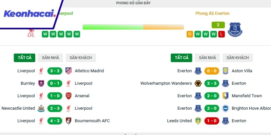Viewport: 271px width, 135px height.
Task: Click Everton's red L form badge
Action: (x=221, y=34)
